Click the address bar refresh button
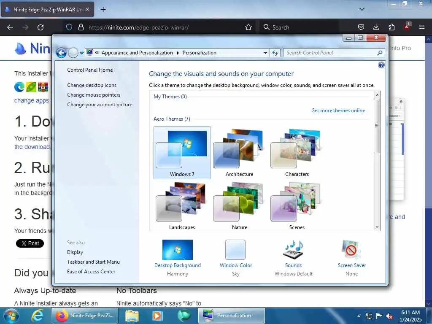This screenshot has width=432, height=324. 275,53
